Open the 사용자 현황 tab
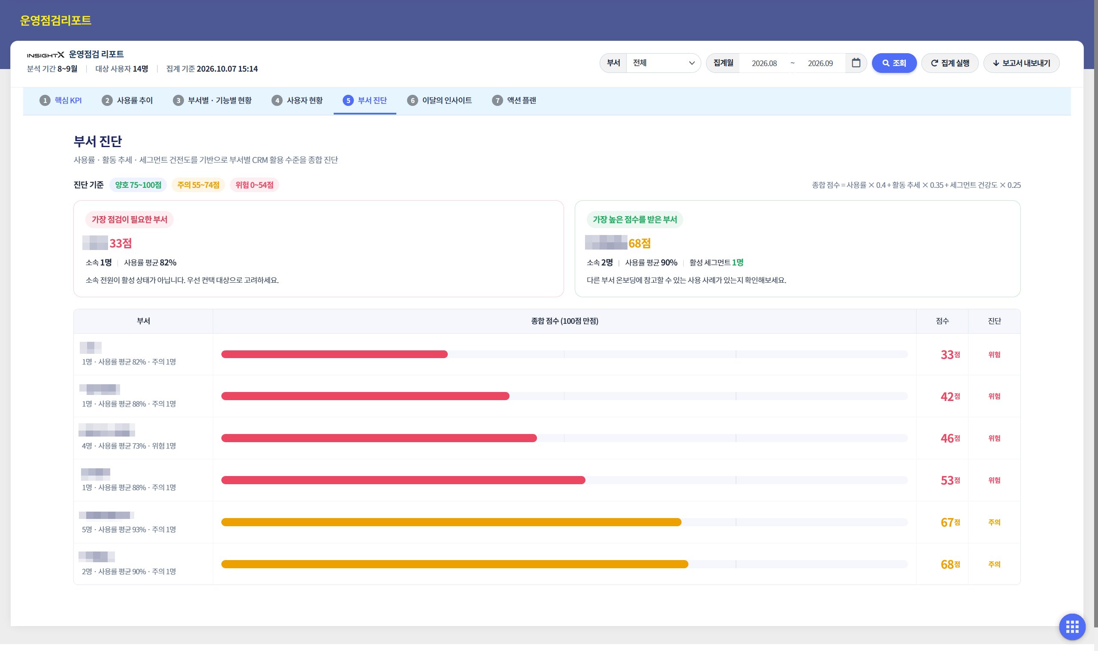 pyautogui.click(x=297, y=100)
